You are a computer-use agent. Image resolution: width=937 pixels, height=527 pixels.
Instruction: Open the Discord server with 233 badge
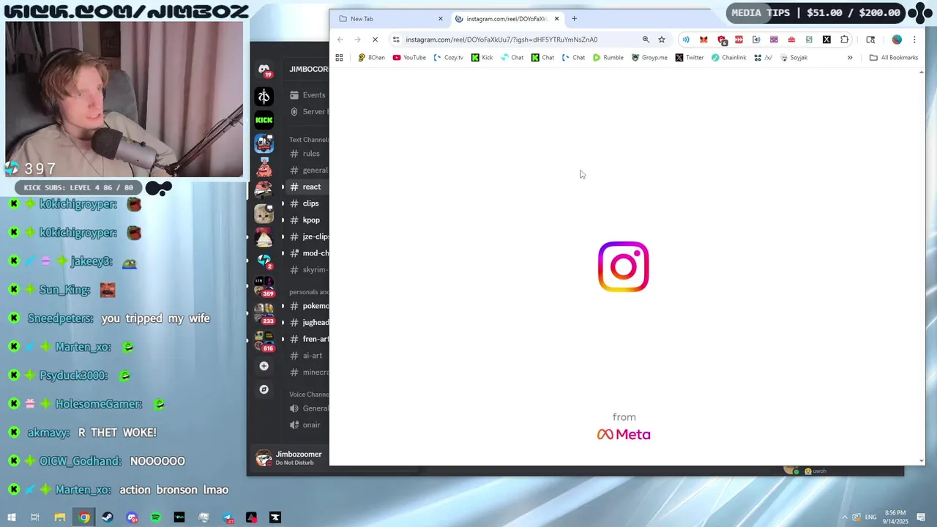click(264, 313)
